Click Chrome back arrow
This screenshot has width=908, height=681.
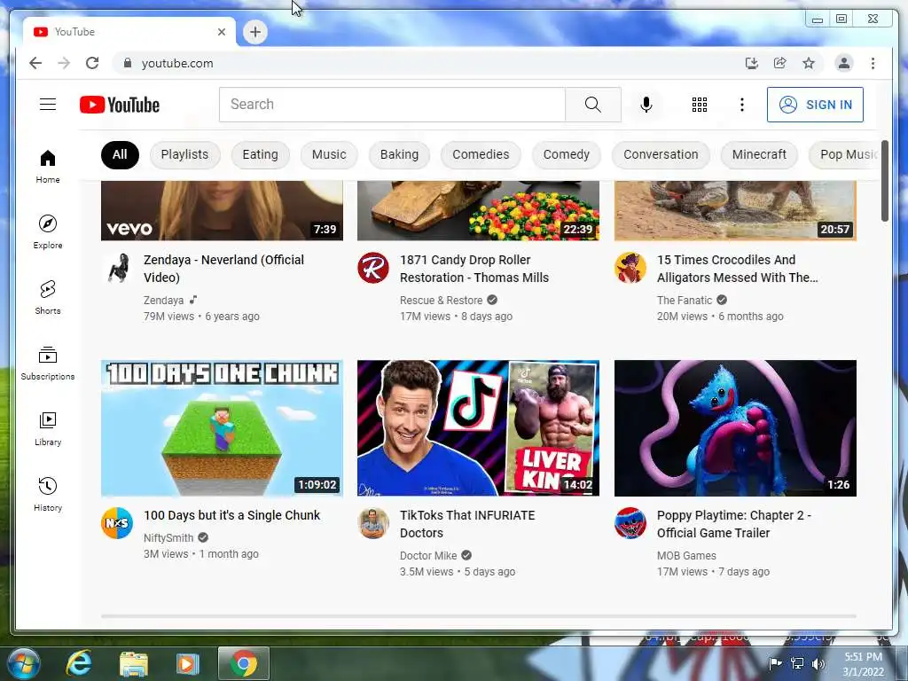click(35, 63)
